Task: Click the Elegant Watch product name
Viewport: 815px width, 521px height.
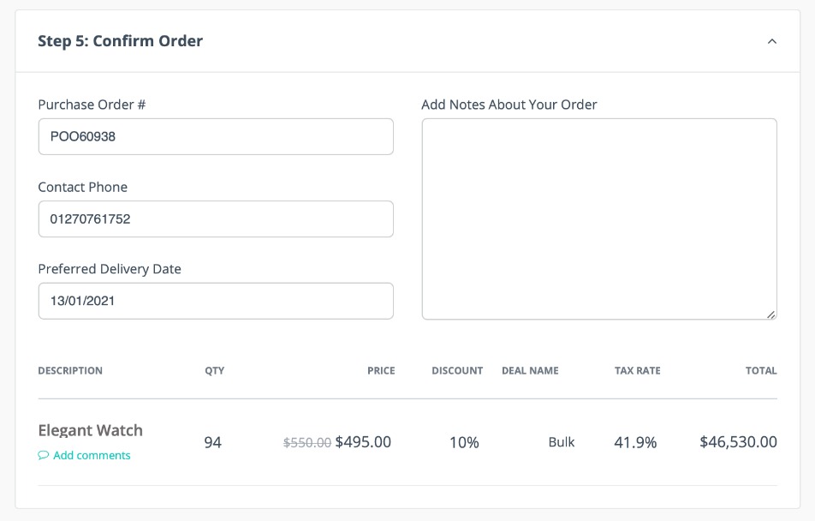Action: tap(90, 430)
